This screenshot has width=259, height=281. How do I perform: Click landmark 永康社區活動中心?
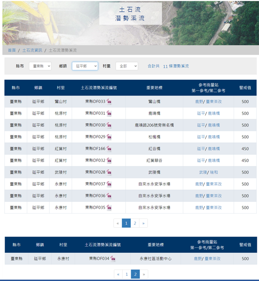[x=155, y=259]
